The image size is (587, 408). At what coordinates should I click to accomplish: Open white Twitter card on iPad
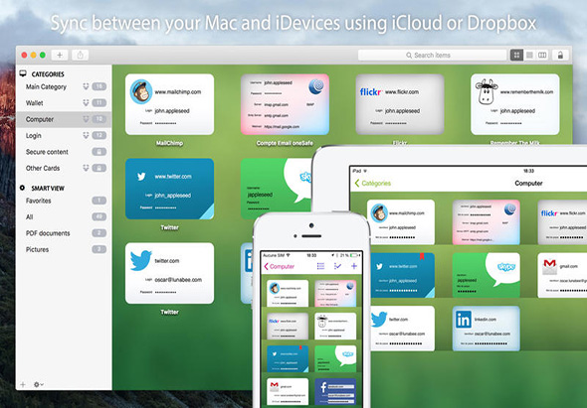pos(403,329)
